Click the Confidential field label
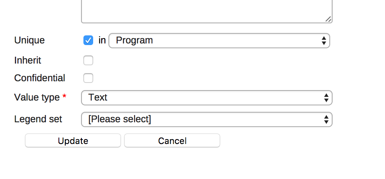The height and width of the screenshot is (179, 385). coord(40,78)
